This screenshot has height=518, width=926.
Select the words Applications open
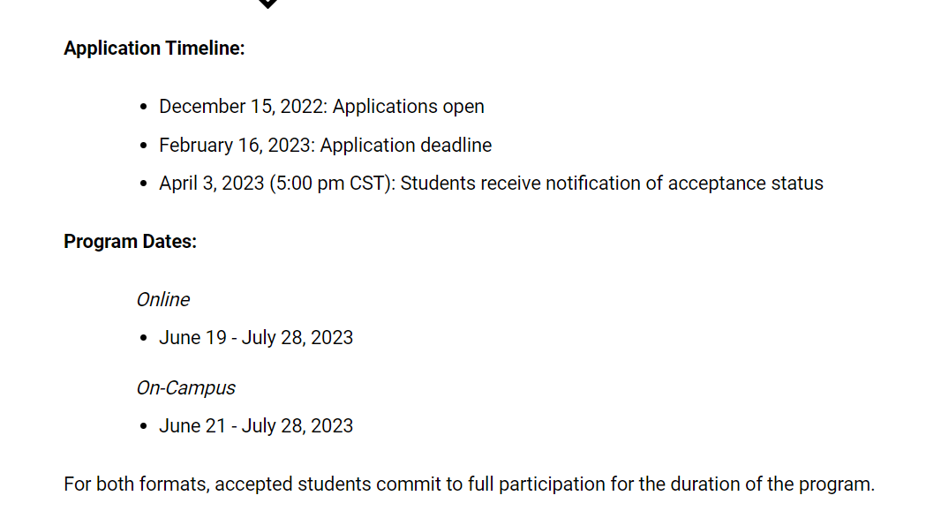coord(408,107)
